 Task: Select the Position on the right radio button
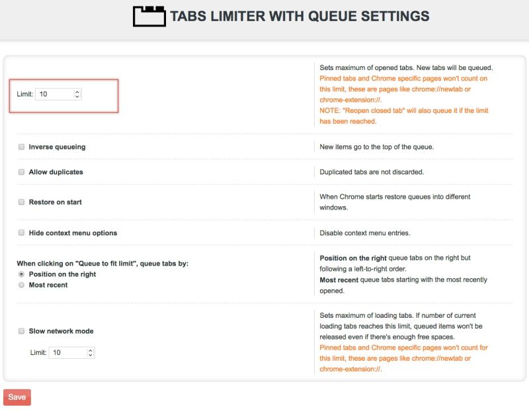tap(22, 274)
